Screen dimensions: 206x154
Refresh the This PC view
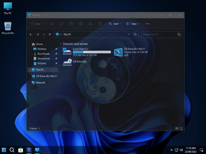tap(135, 34)
